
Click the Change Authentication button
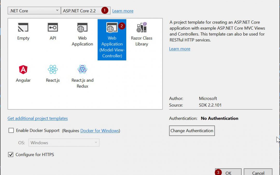pyautogui.click(x=192, y=131)
